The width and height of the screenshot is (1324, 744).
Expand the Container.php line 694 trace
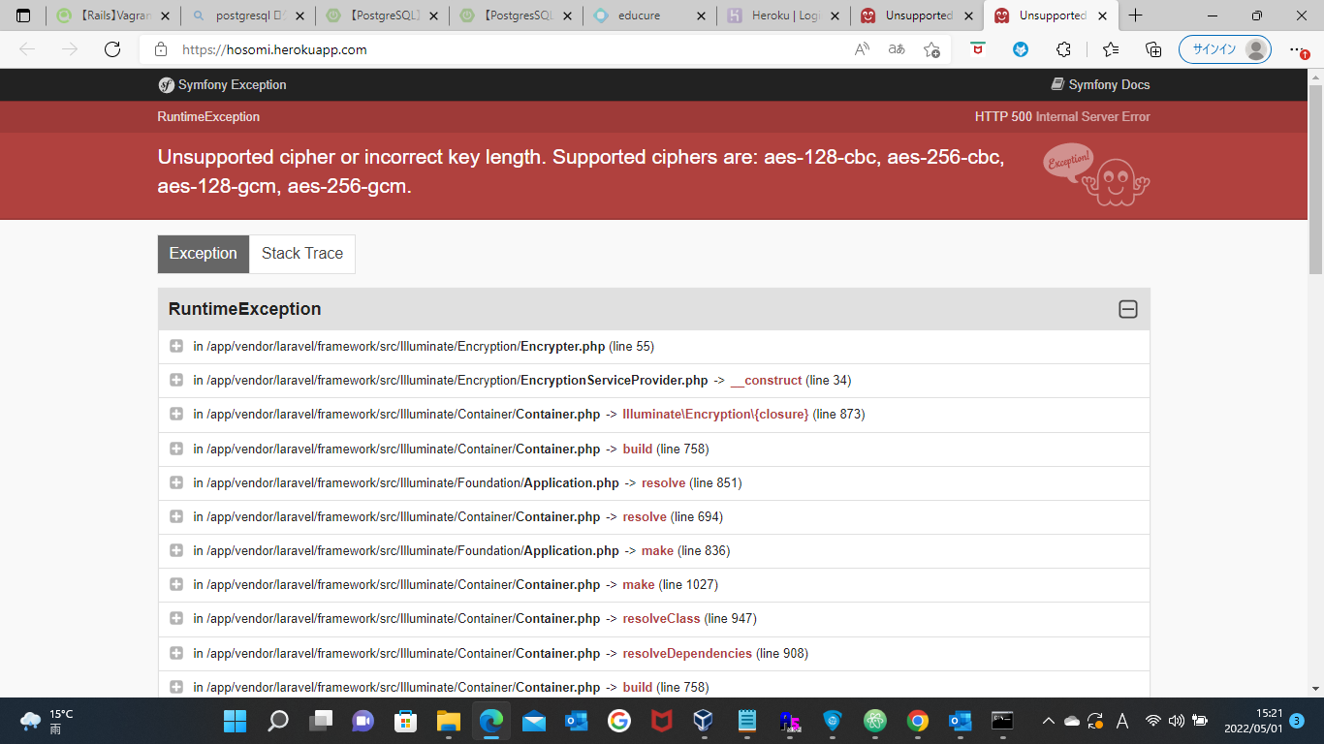[x=176, y=516]
